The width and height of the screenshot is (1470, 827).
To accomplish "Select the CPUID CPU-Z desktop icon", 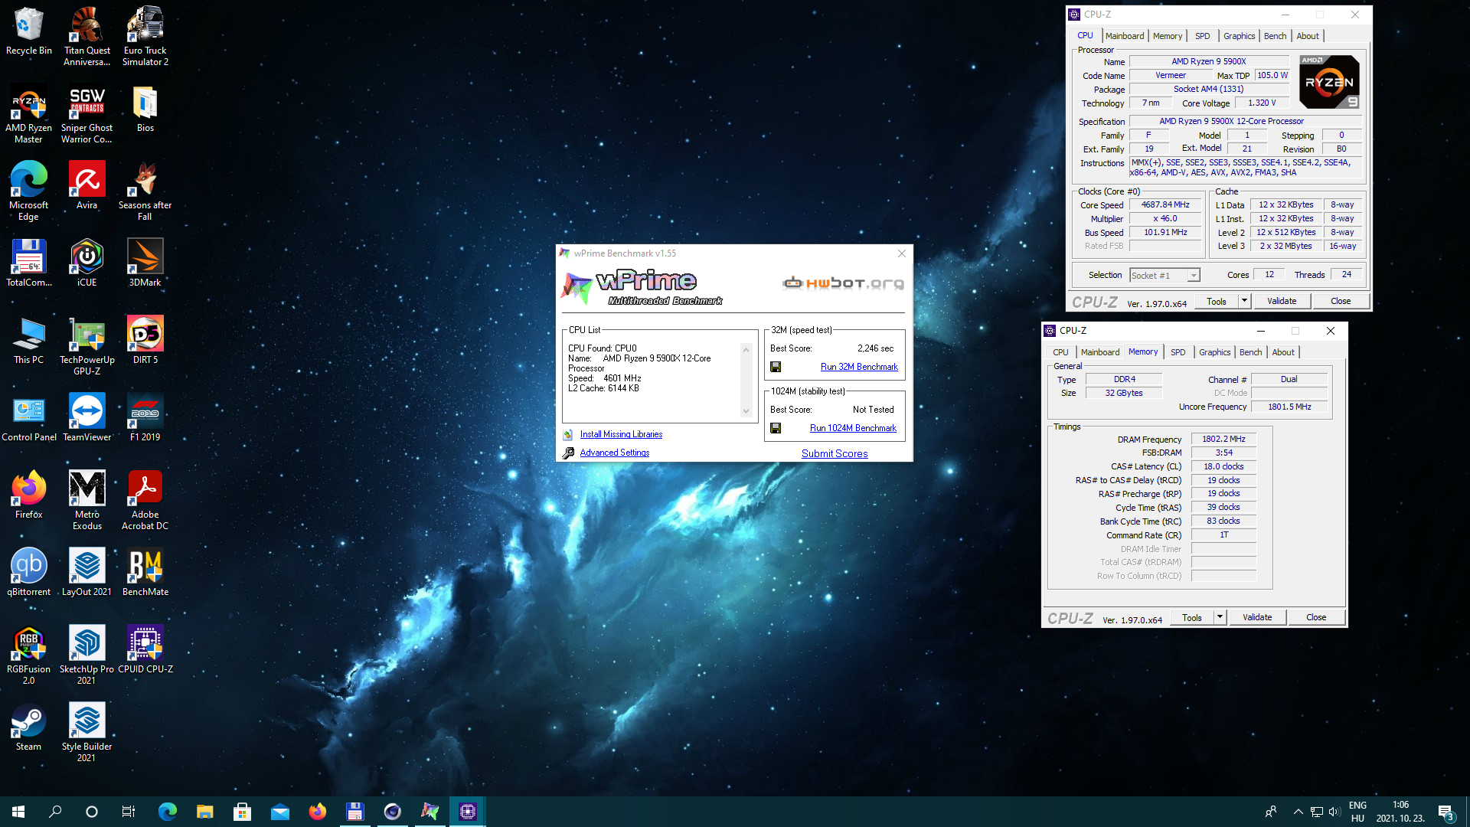I will 145,650.
